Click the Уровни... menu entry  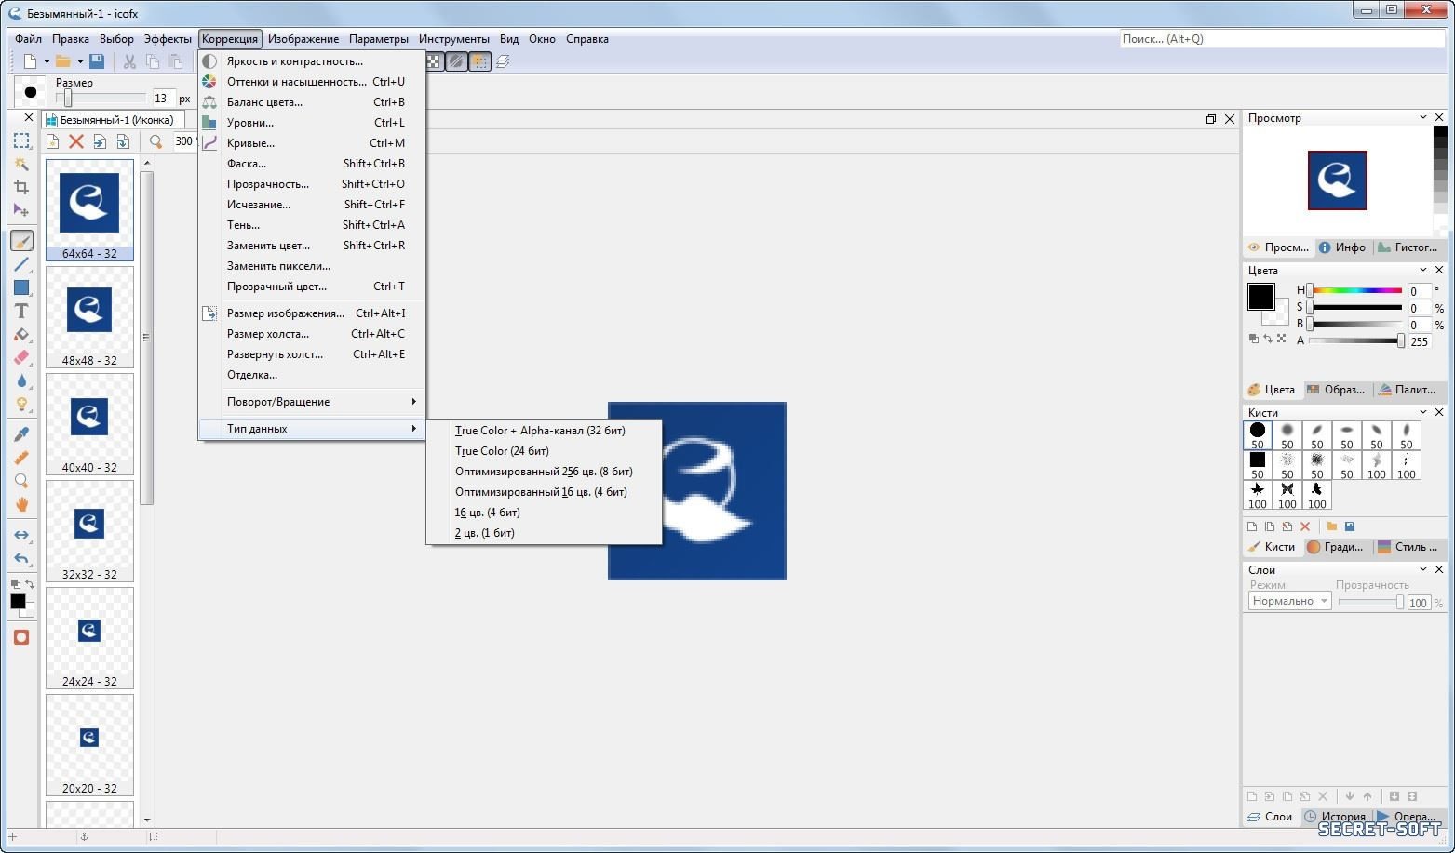[x=250, y=123]
